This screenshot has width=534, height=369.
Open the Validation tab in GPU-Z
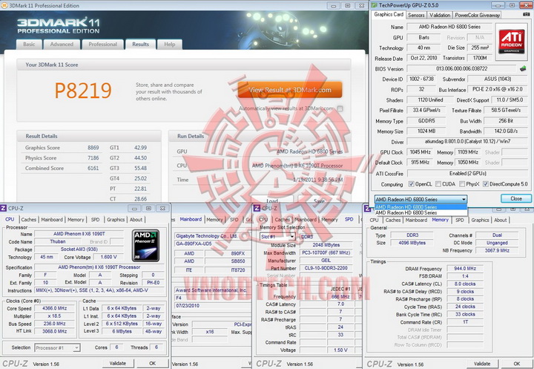point(440,15)
